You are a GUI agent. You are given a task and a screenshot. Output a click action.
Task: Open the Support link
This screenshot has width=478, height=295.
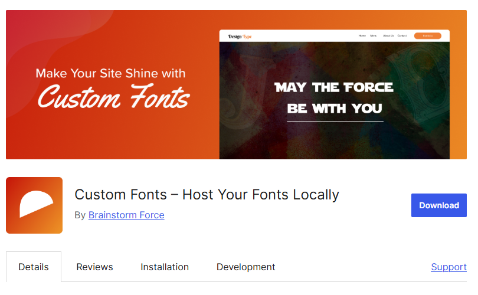[448, 267]
